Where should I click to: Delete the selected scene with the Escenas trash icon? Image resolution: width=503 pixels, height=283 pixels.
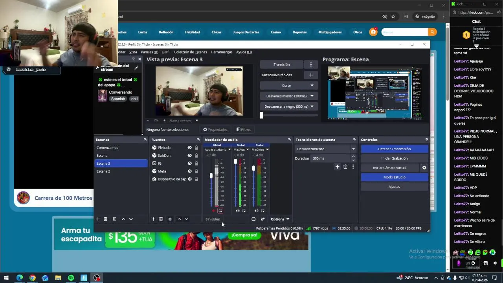[x=105, y=219]
